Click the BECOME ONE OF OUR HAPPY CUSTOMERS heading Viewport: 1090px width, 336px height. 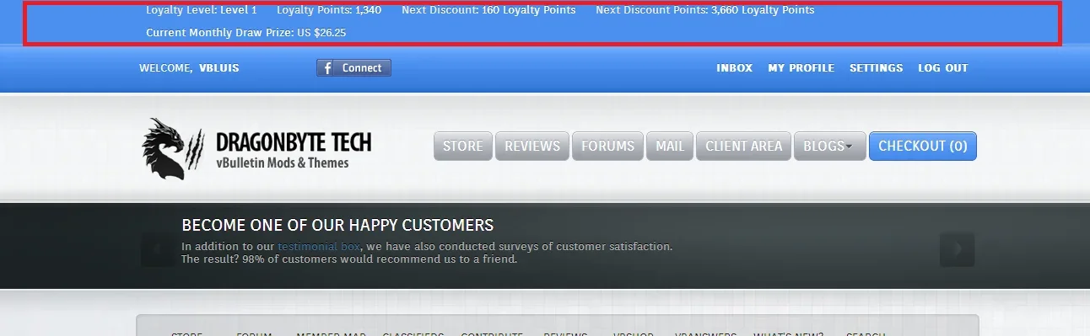point(337,225)
